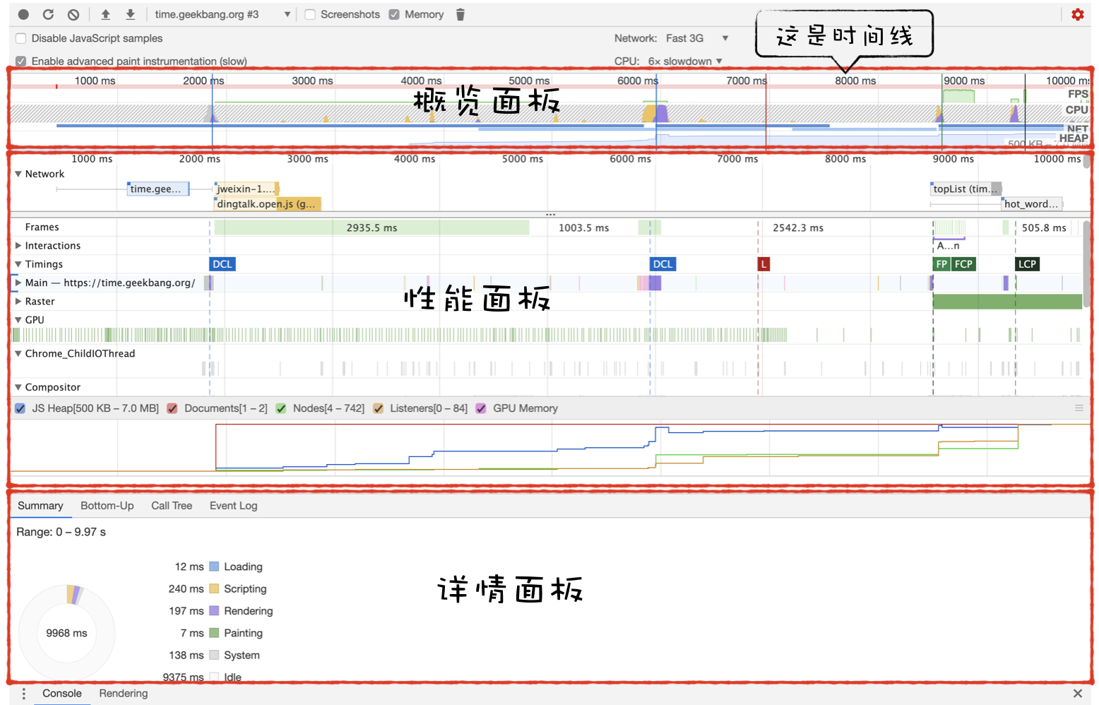The height and width of the screenshot is (705, 1099).
Task: Reload the page and record a profile
Action: 48,14
